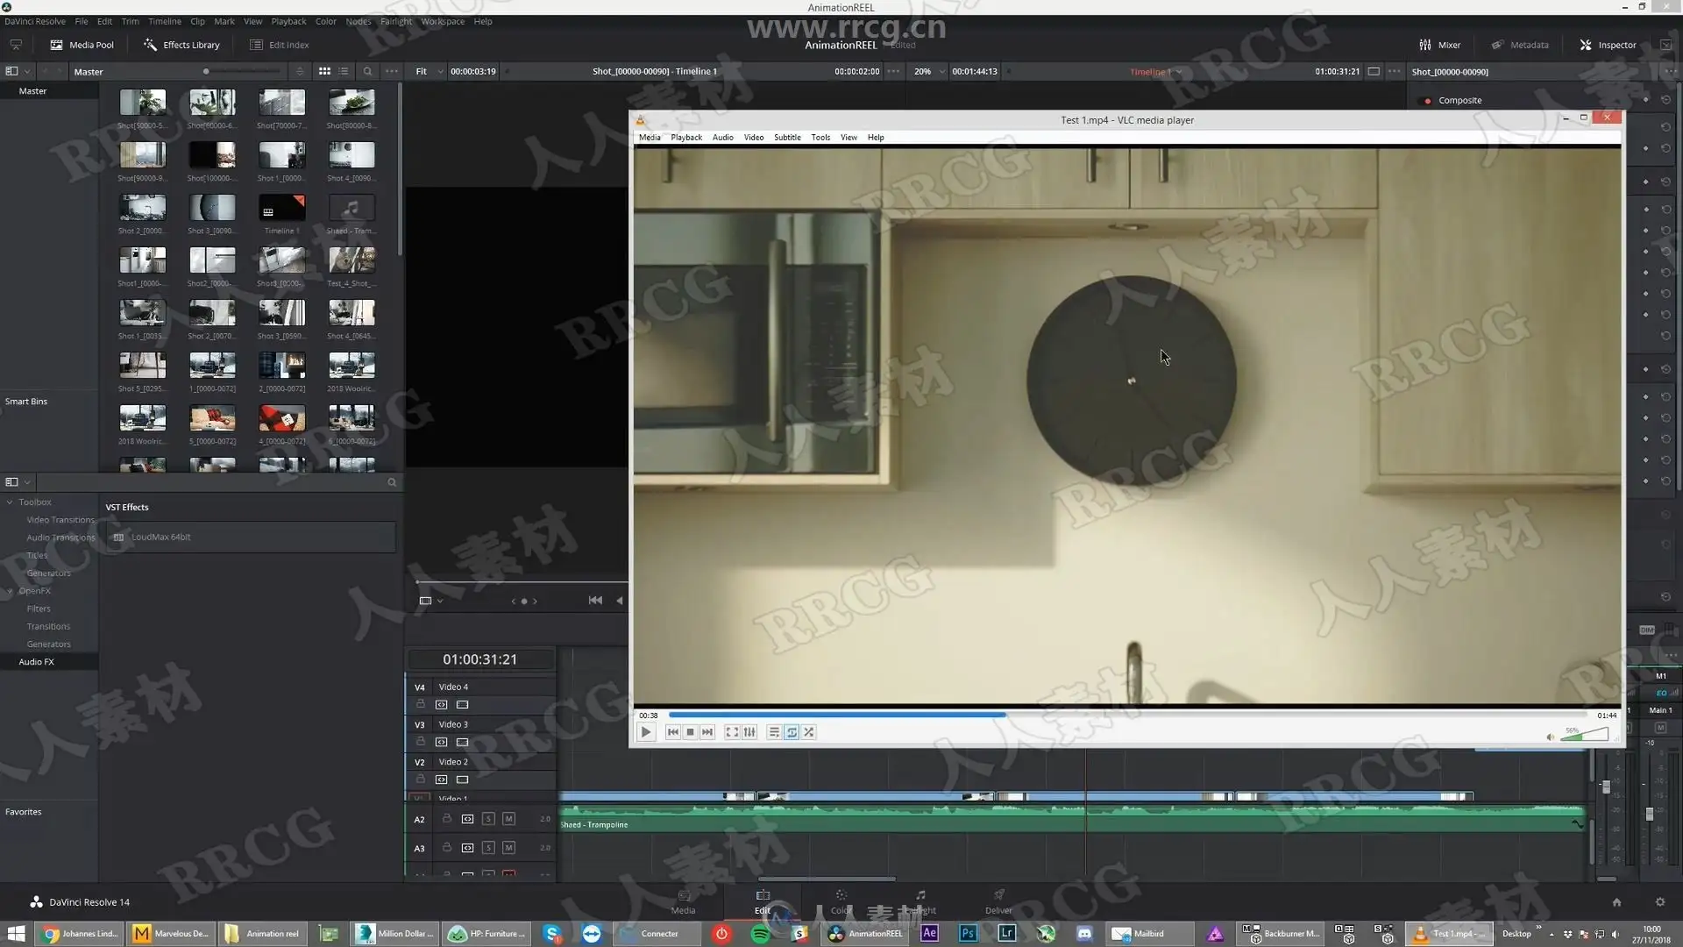The image size is (1683, 947).
Task: Open the Playback menu in Resolve
Action: point(288,21)
